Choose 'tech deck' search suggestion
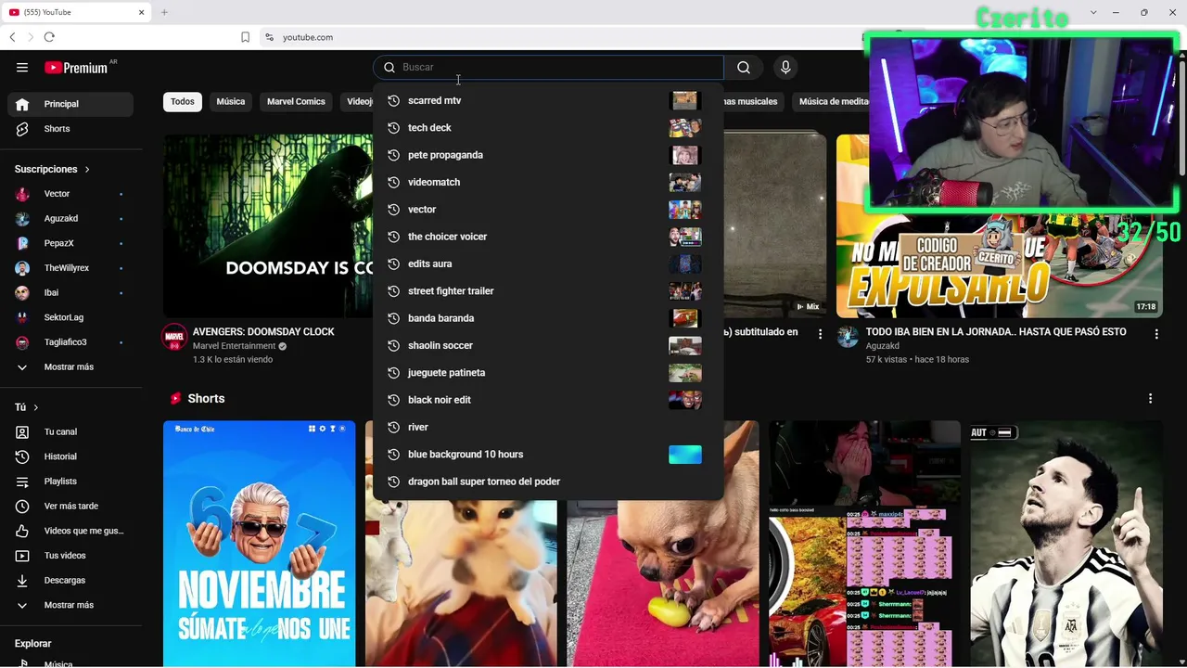The width and height of the screenshot is (1187, 668). pyautogui.click(x=548, y=128)
